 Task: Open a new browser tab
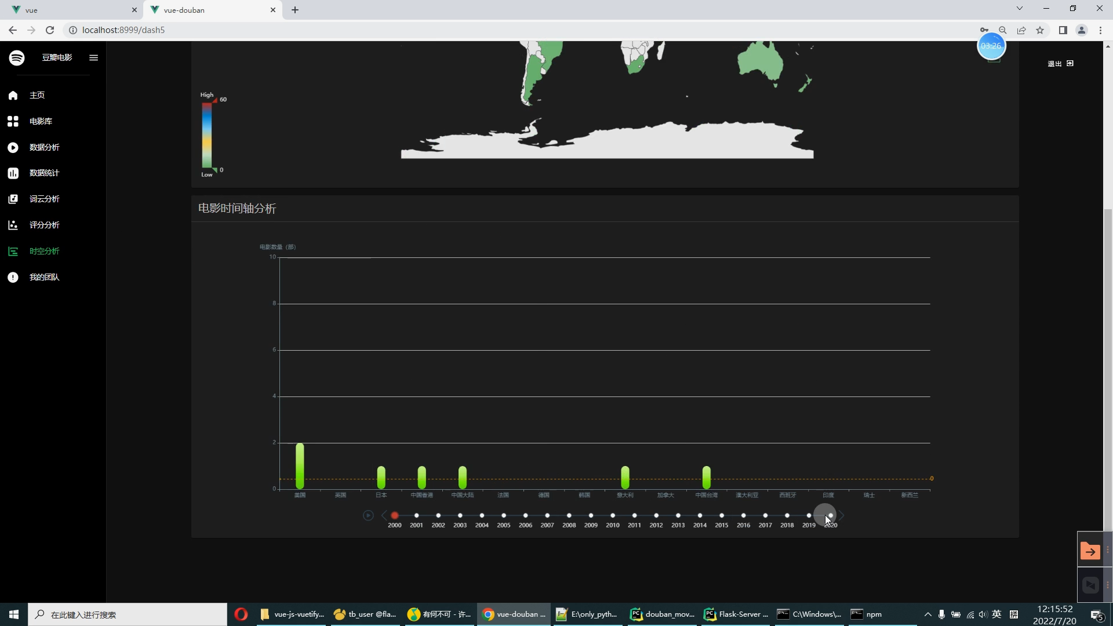pyautogui.click(x=295, y=10)
